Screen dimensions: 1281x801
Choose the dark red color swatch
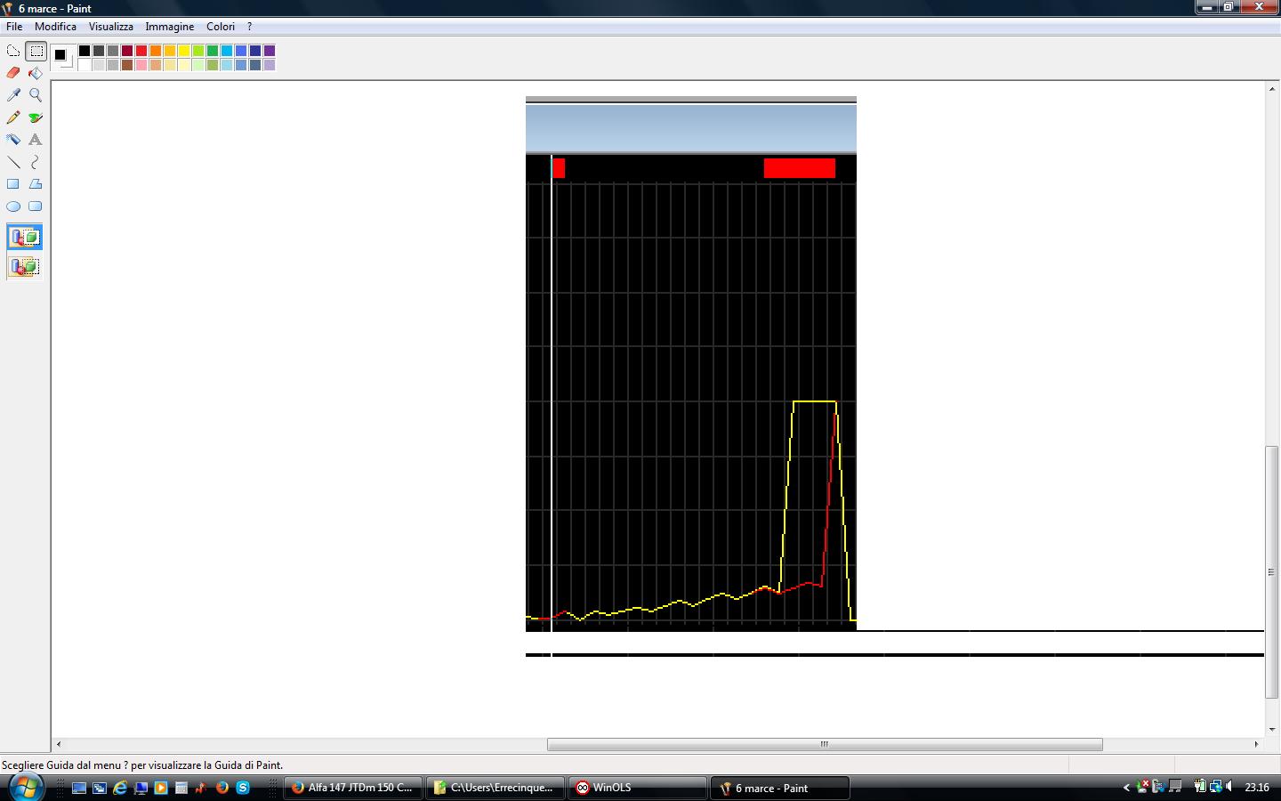127,51
